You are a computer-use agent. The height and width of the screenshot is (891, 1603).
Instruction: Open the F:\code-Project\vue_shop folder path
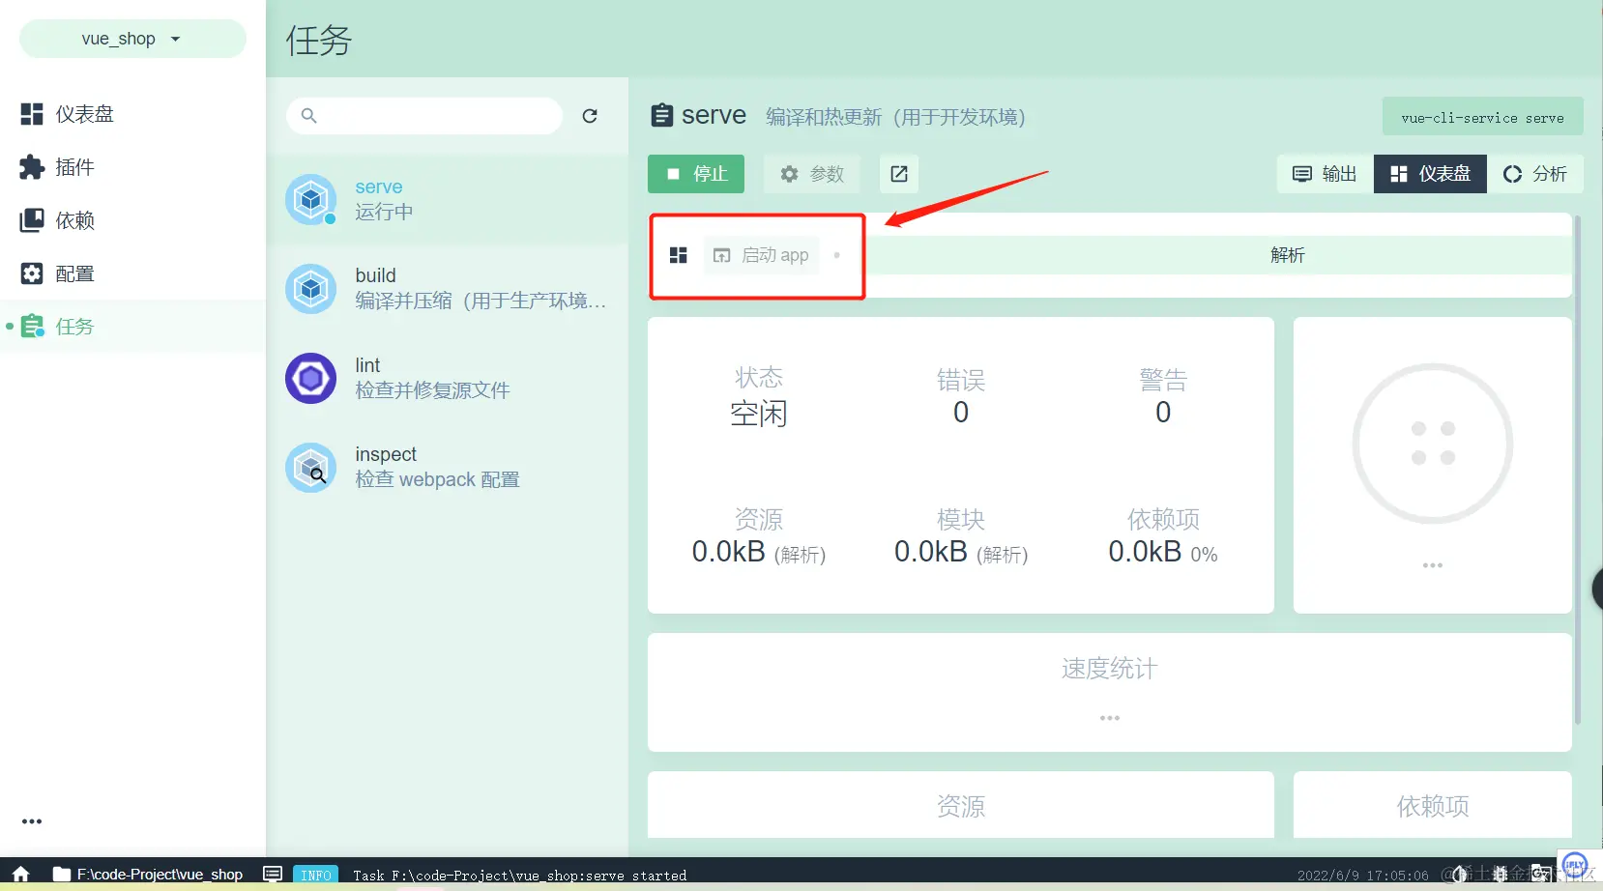pos(148,875)
